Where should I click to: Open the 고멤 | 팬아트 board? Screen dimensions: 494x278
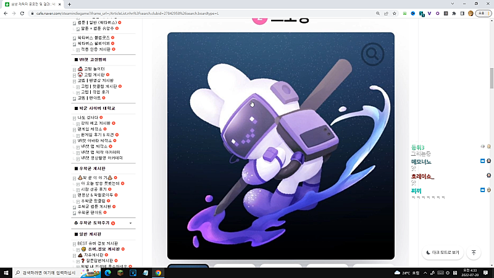(x=89, y=98)
